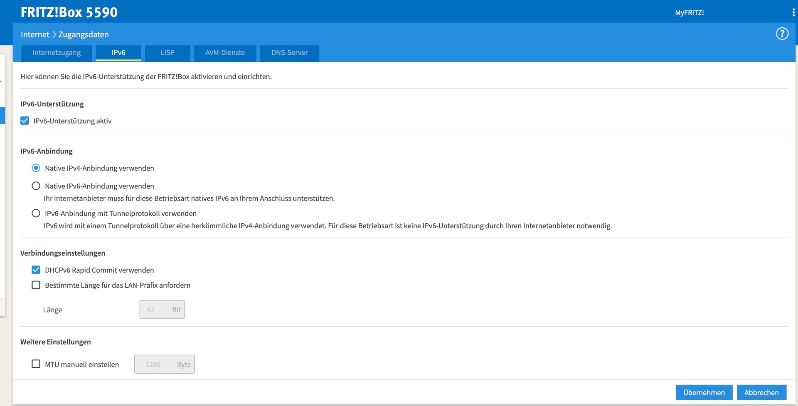Image resolution: width=798 pixels, height=406 pixels.
Task: Click the FRITZ!Box 5590 logo title
Action: coord(69,12)
